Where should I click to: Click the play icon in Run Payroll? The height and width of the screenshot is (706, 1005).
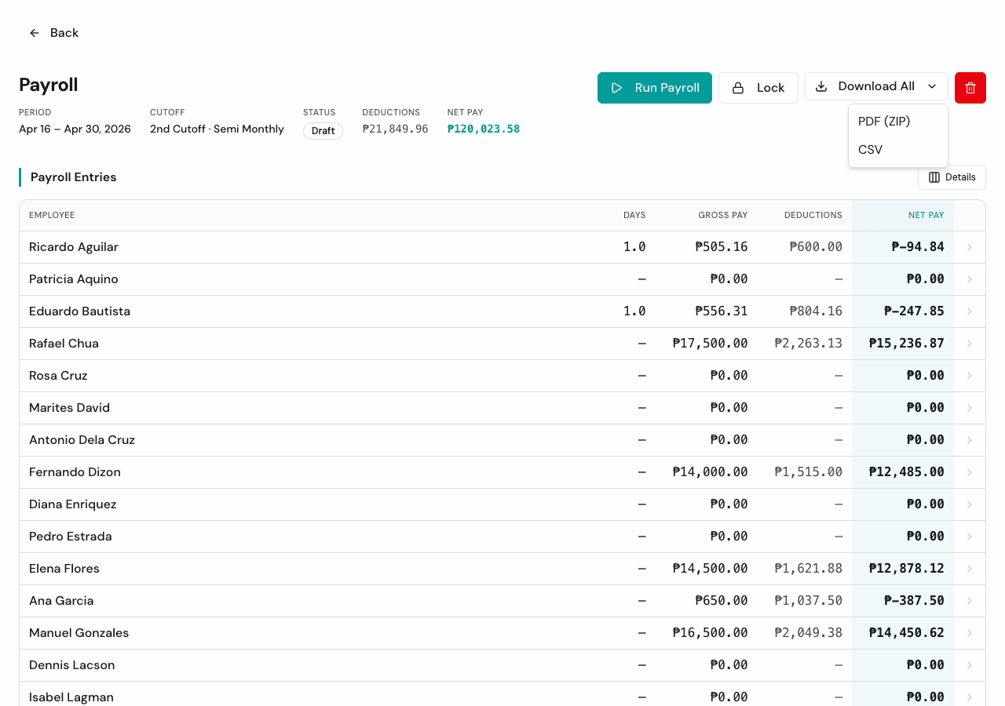click(x=617, y=88)
